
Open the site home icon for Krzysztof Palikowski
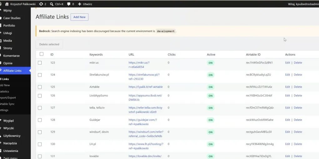7,4
